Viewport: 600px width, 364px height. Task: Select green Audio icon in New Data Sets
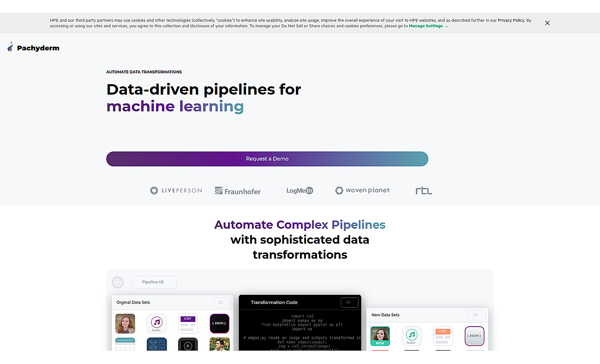411,336
